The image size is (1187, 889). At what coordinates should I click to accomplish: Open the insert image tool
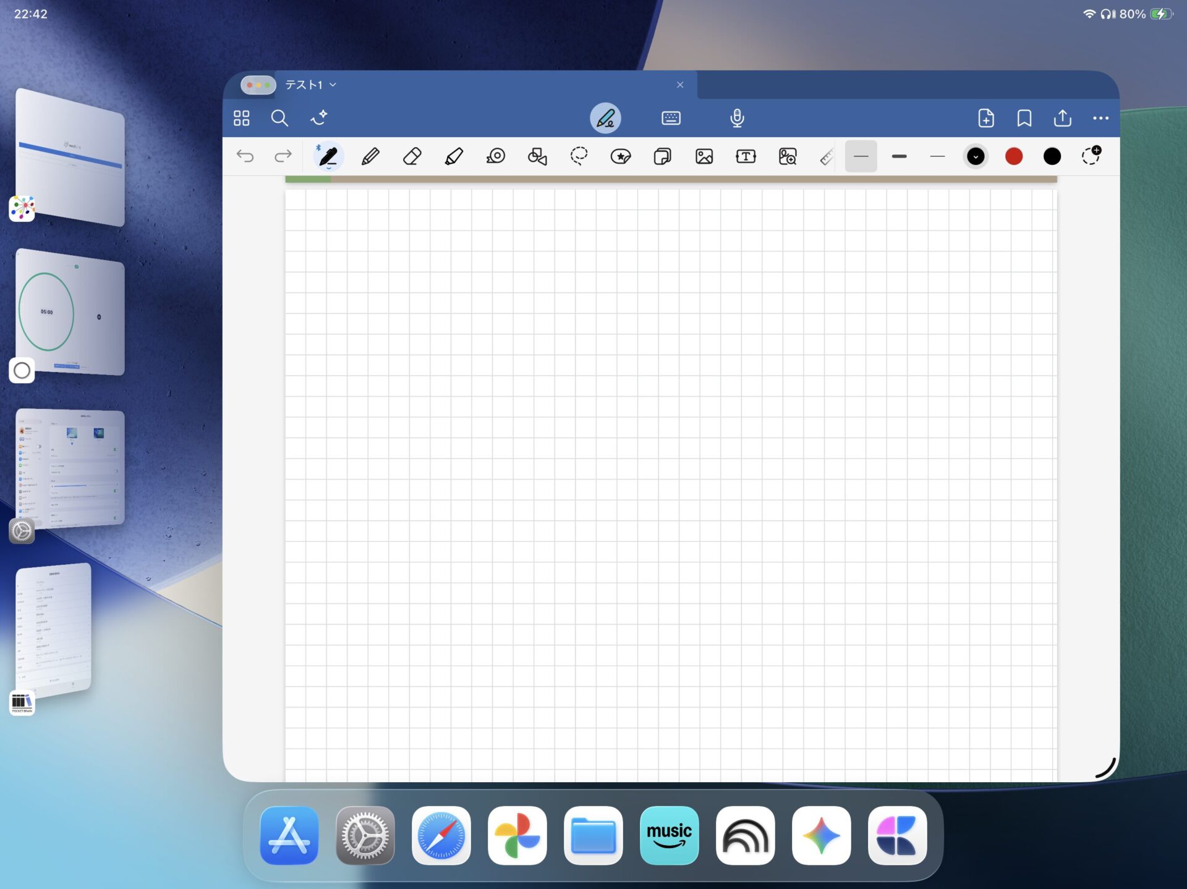click(704, 156)
